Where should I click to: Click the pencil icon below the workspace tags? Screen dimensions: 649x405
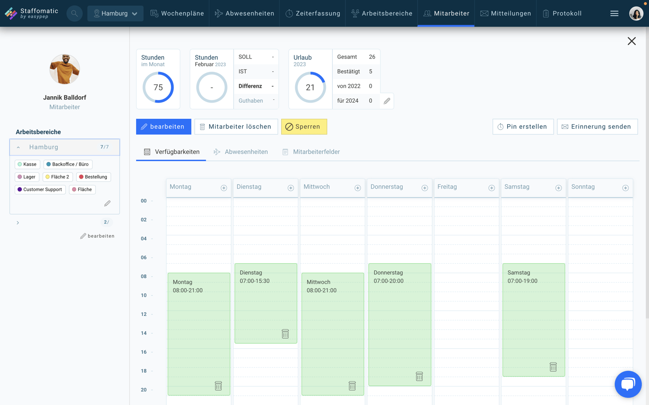click(x=107, y=203)
